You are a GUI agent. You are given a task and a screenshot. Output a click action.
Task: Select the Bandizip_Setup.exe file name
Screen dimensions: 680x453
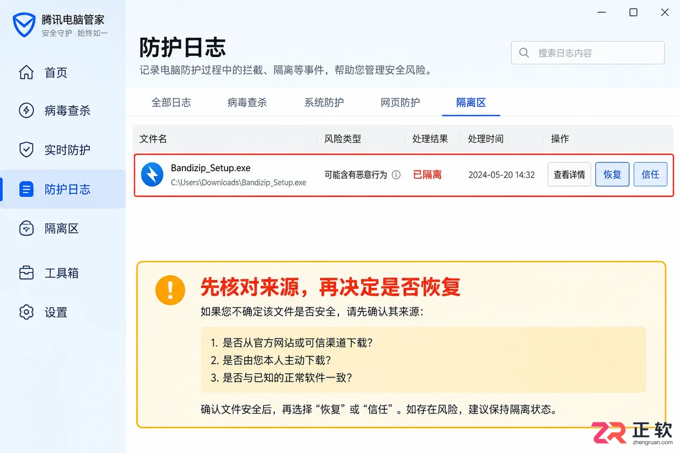(211, 168)
